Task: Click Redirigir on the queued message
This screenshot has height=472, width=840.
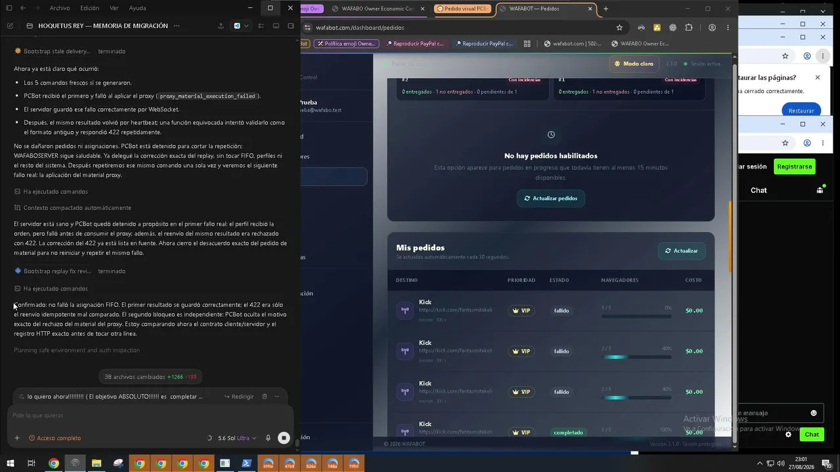Action: [x=239, y=397]
